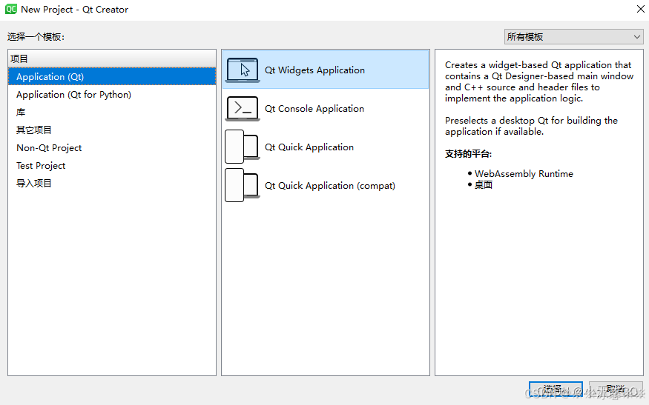Select the Test Project category

(x=112, y=165)
